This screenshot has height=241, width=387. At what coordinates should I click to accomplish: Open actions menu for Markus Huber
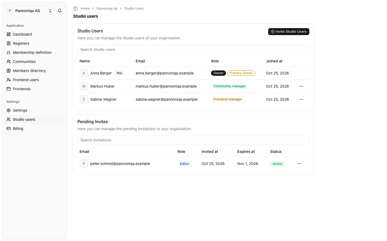(301, 86)
